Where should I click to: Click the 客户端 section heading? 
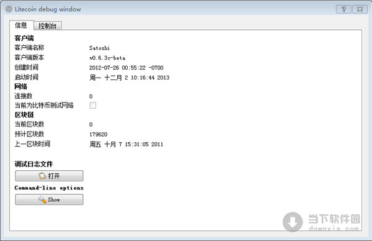24,38
